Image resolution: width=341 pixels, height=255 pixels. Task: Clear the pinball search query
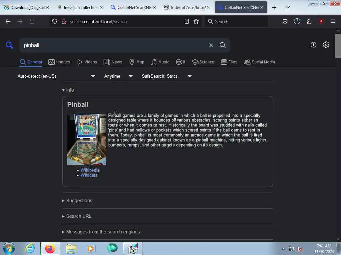coord(211,45)
